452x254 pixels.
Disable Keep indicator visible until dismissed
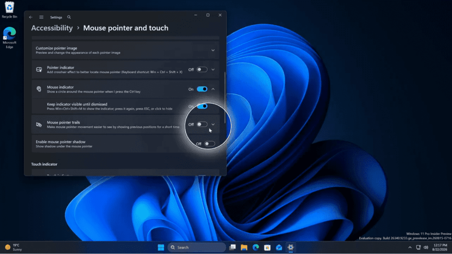point(202,107)
